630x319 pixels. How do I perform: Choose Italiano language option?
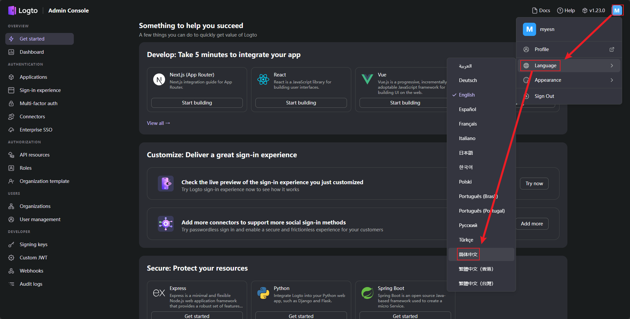pyautogui.click(x=481, y=138)
